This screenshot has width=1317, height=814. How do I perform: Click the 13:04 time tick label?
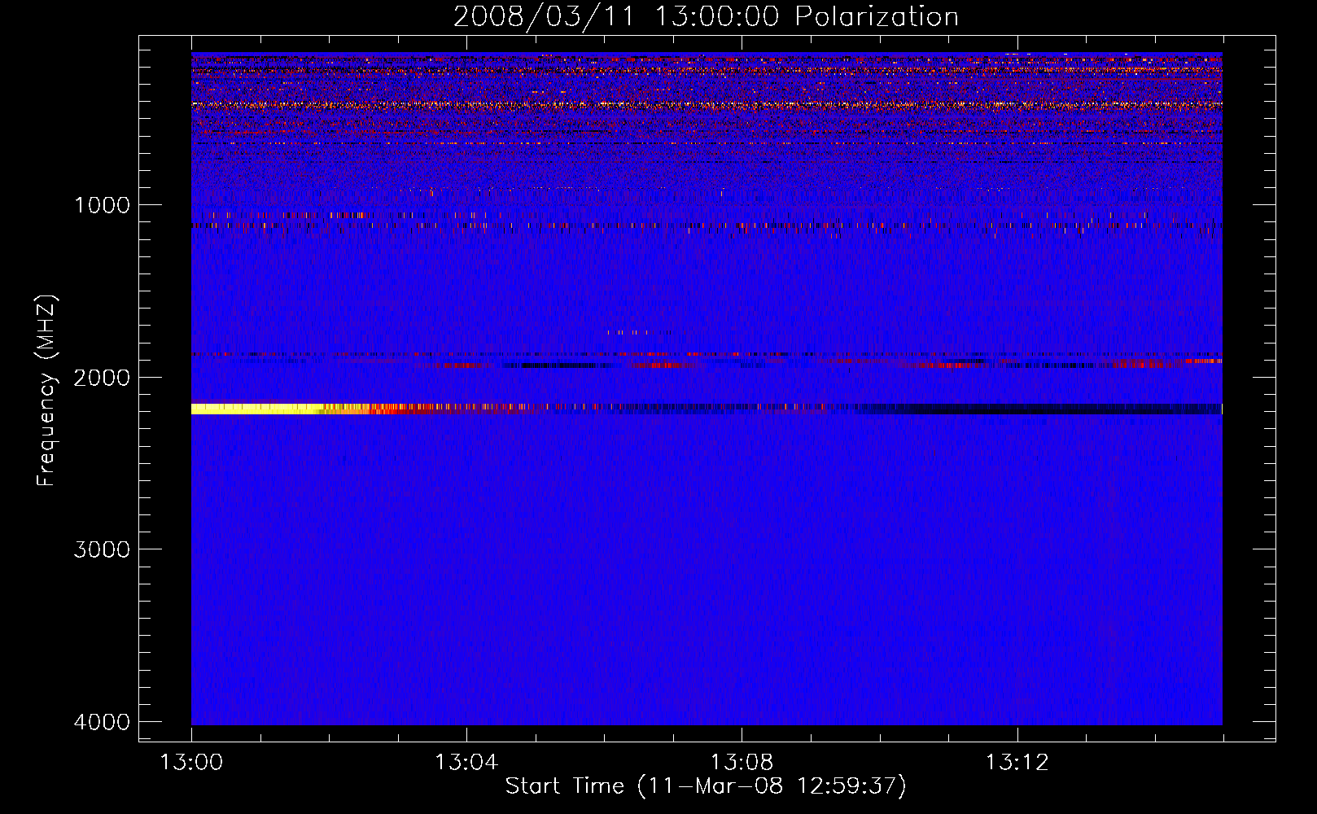[466, 763]
